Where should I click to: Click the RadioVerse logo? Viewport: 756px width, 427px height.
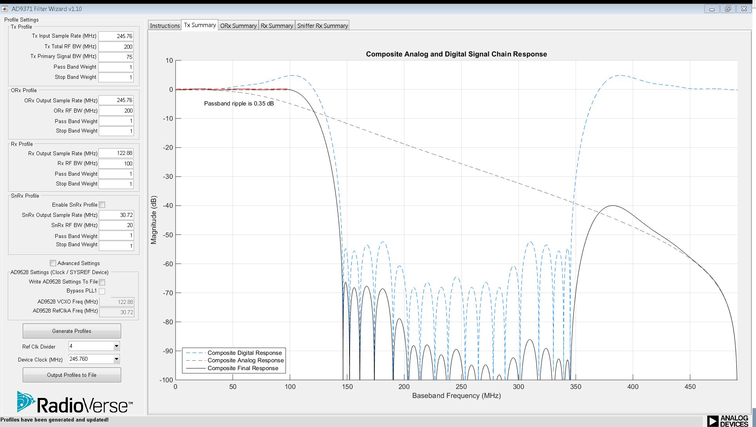(74, 402)
